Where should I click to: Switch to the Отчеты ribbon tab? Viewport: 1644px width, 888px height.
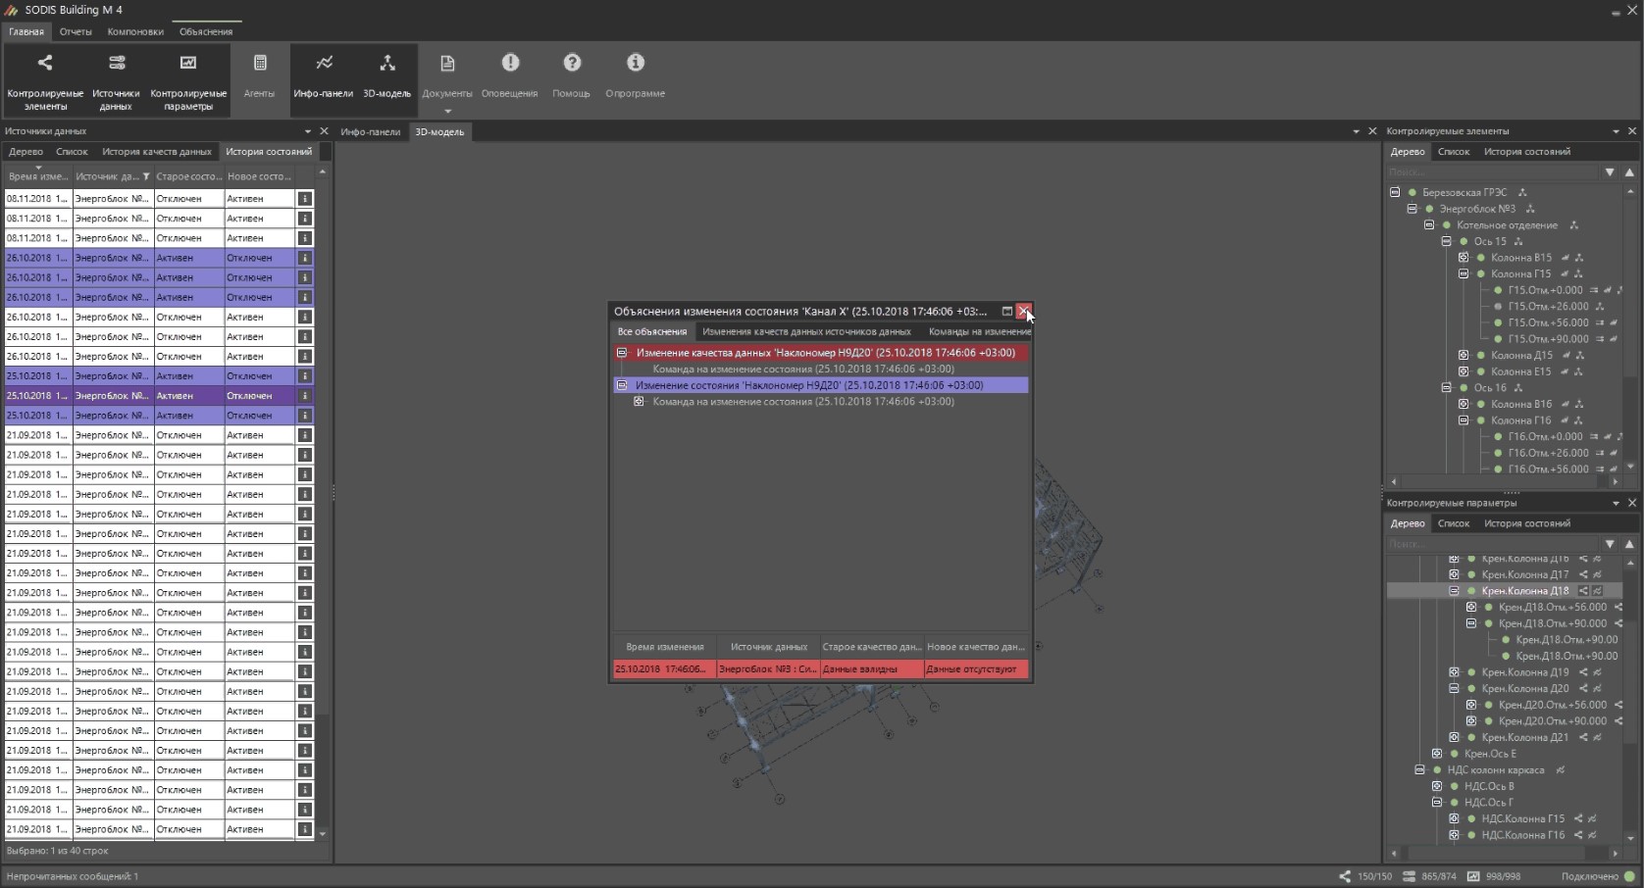point(76,31)
